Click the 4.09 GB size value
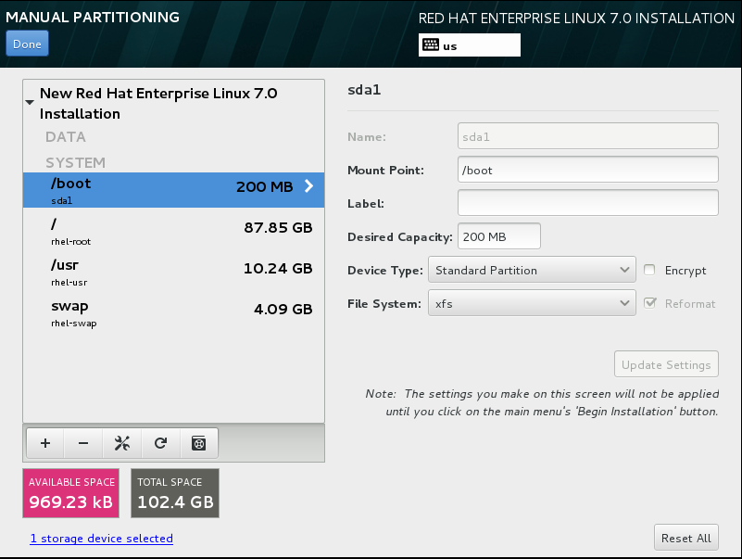The image size is (742, 559). point(283,310)
